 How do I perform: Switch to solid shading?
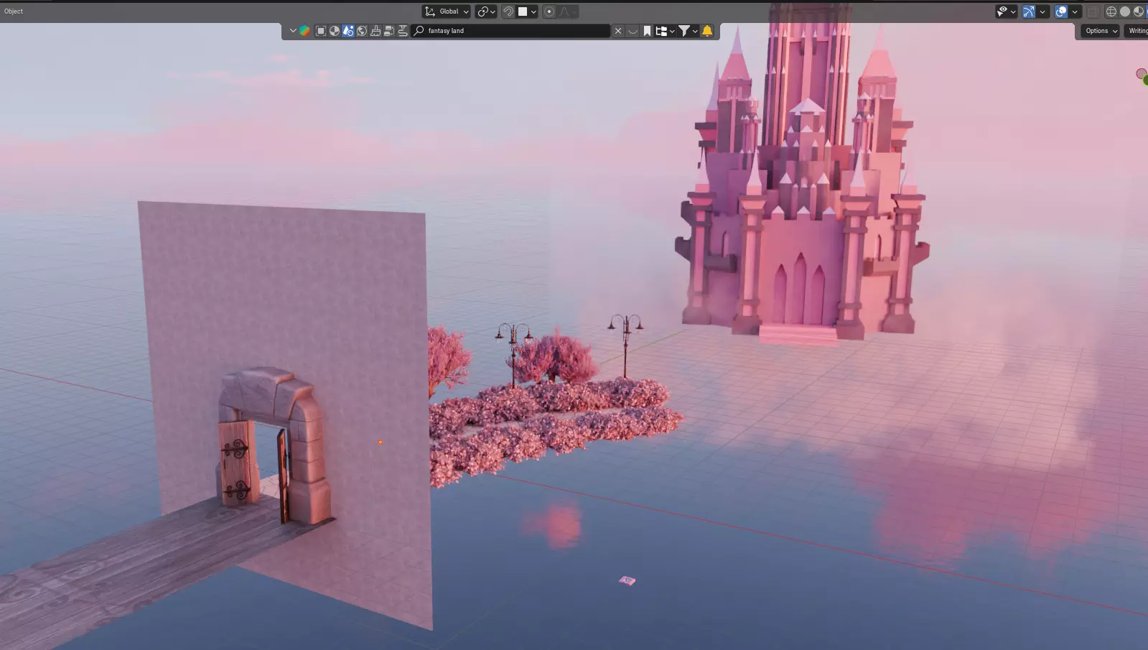1125,11
